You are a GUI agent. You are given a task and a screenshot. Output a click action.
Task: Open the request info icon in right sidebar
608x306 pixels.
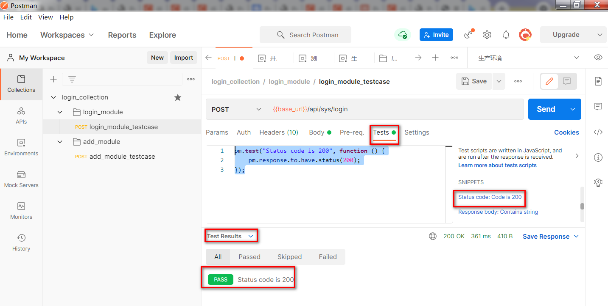598,157
